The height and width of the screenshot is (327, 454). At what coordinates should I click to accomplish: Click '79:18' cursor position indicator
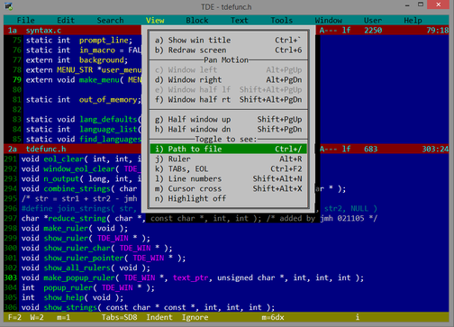point(438,31)
